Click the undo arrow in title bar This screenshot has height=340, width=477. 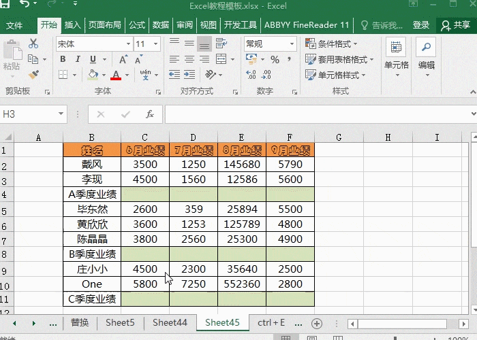[25, 6]
